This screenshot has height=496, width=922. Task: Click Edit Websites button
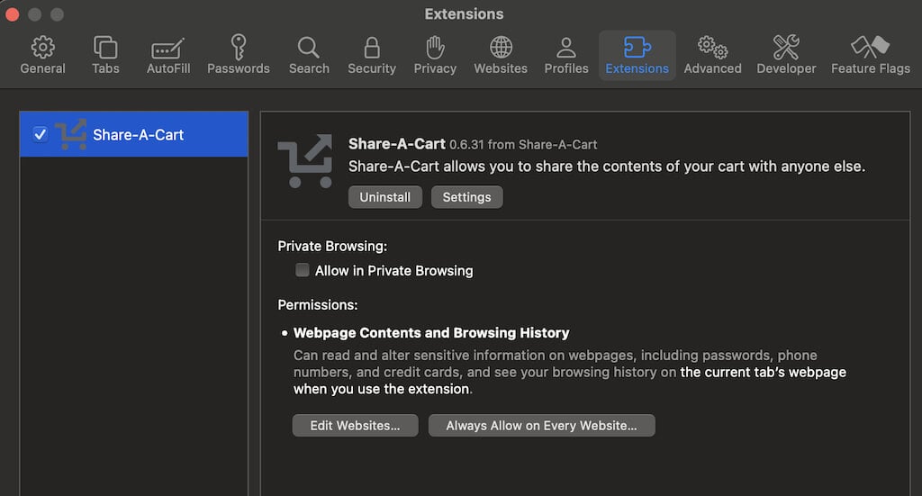click(x=355, y=426)
